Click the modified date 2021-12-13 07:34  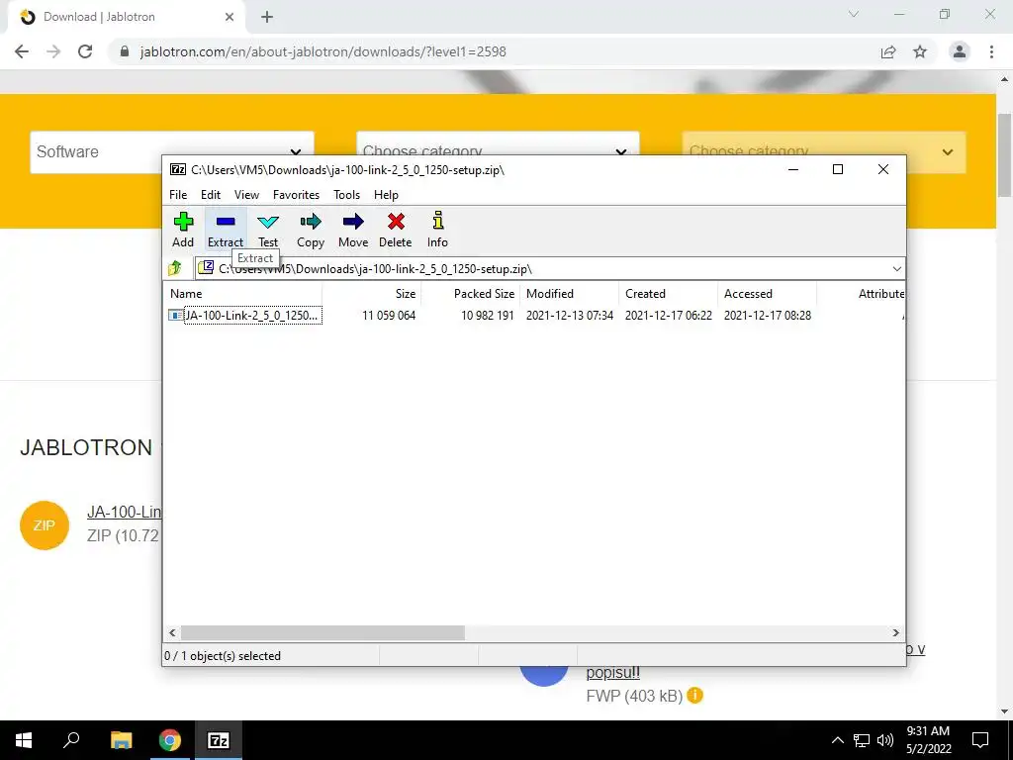pos(569,316)
